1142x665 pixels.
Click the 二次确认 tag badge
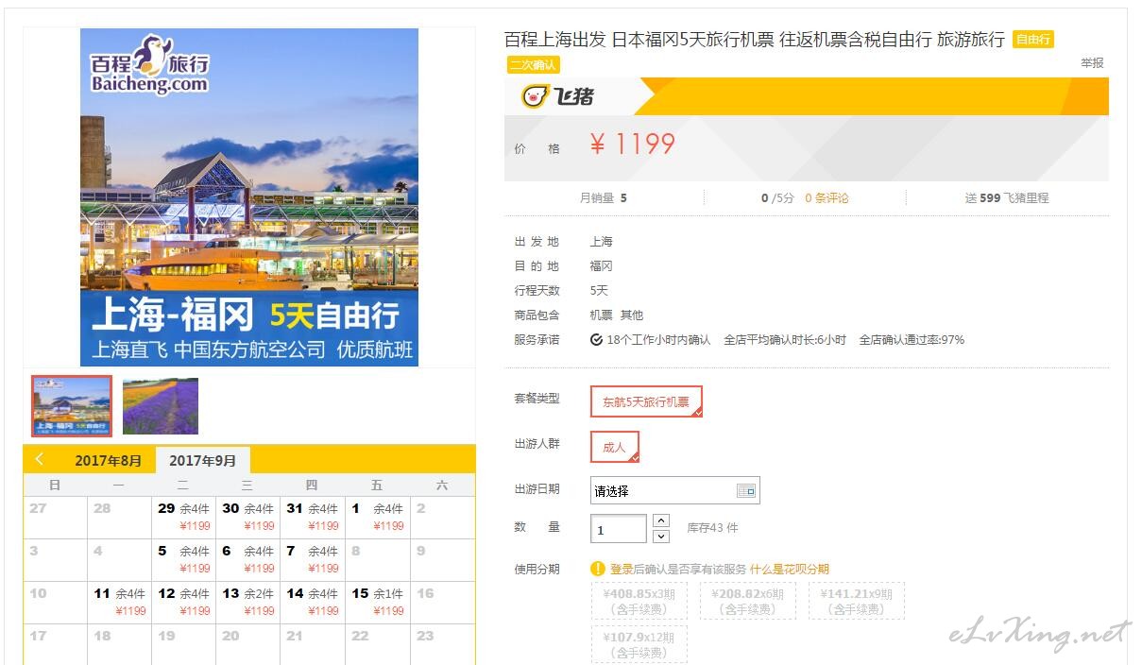pyautogui.click(x=533, y=65)
